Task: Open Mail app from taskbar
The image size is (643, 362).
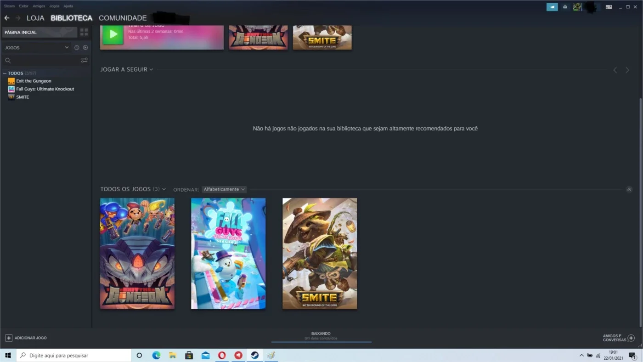Action: tap(205, 355)
